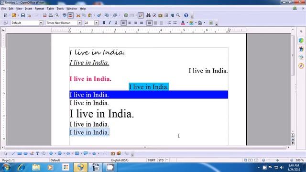
Task: Open the Insert menu
Action: 29,9
